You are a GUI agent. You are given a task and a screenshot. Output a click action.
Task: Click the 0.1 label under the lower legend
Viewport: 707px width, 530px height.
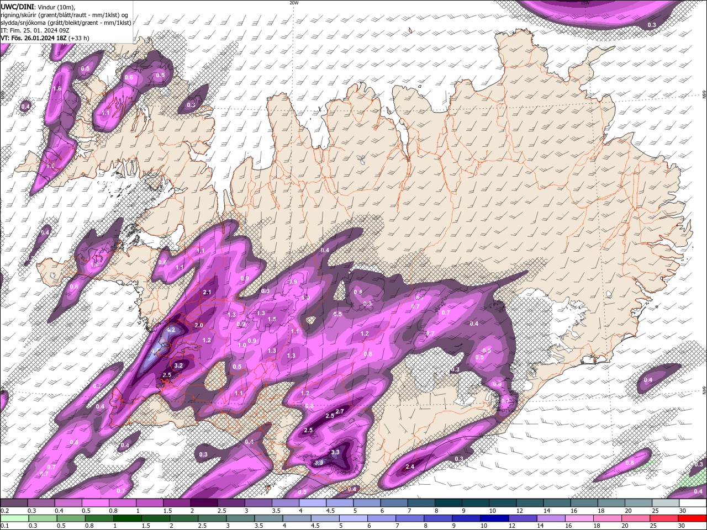coord(4,526)
